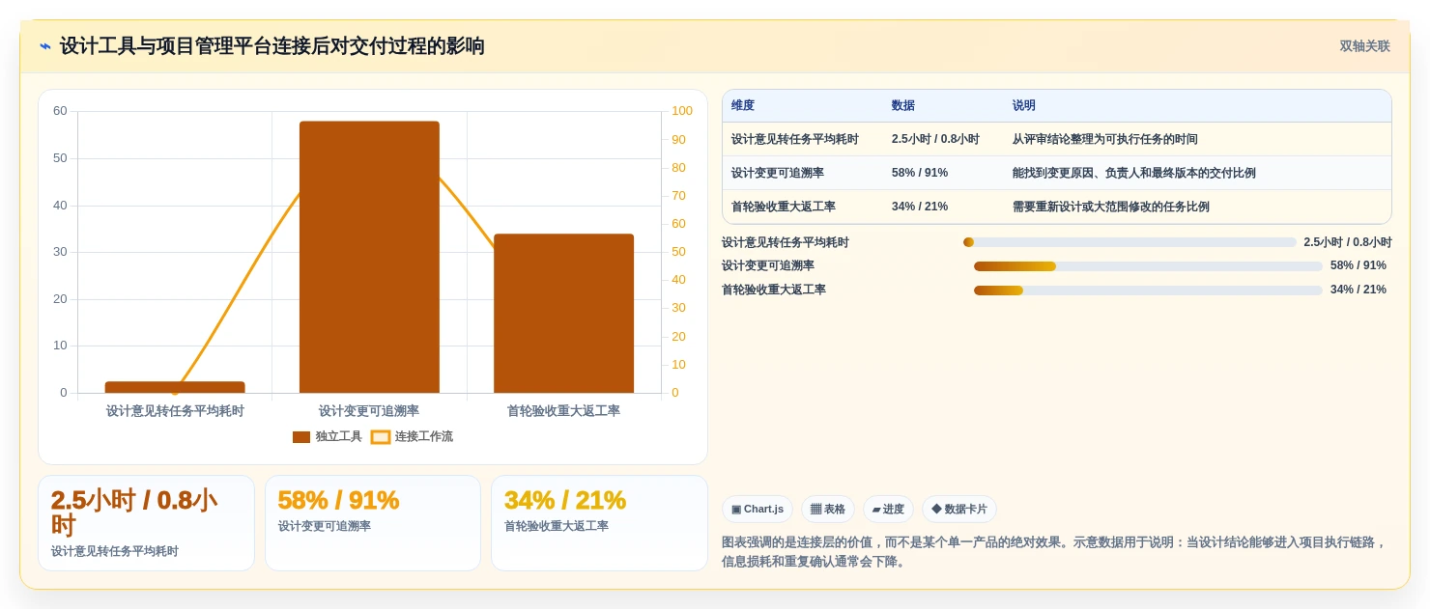The image size is (1430, 609).
Task: Toggle the 独立工具 legend swatch
Action: click(x=301, y=437)
